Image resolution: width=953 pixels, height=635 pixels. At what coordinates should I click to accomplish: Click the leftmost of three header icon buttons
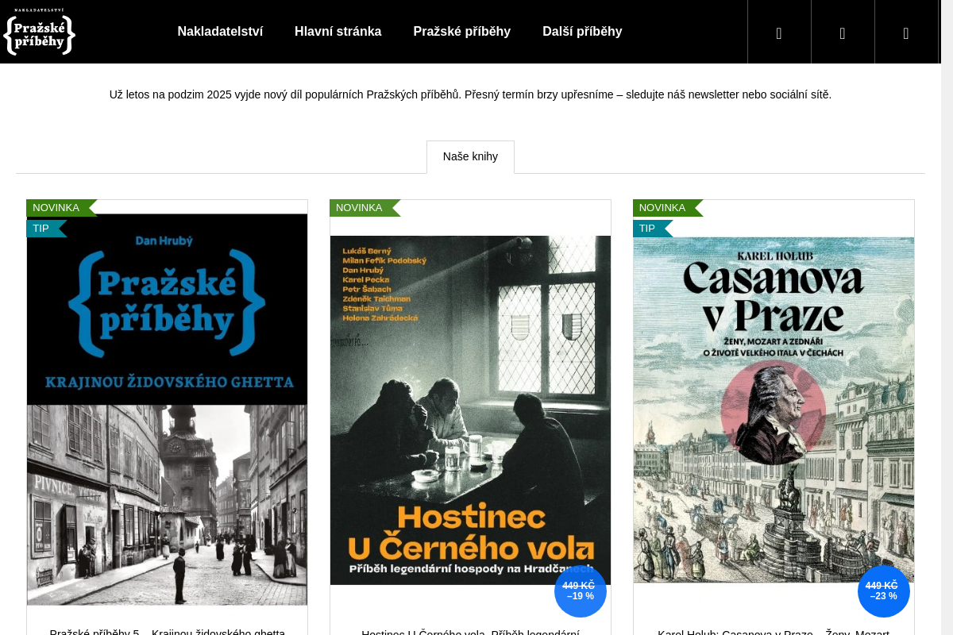click(779, 32)
